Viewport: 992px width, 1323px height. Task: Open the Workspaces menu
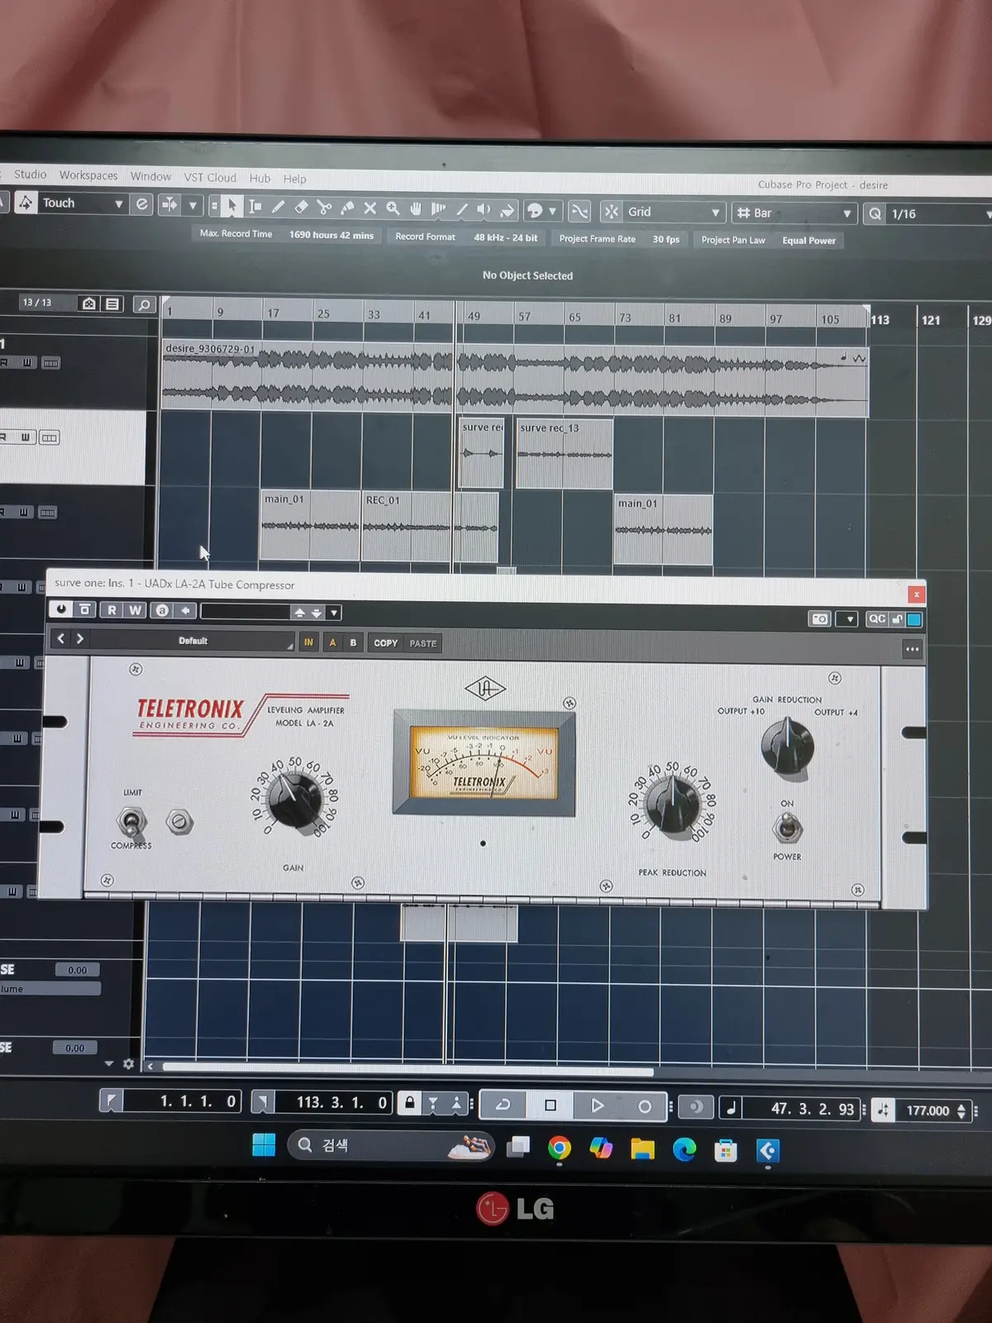pos(88,175)
